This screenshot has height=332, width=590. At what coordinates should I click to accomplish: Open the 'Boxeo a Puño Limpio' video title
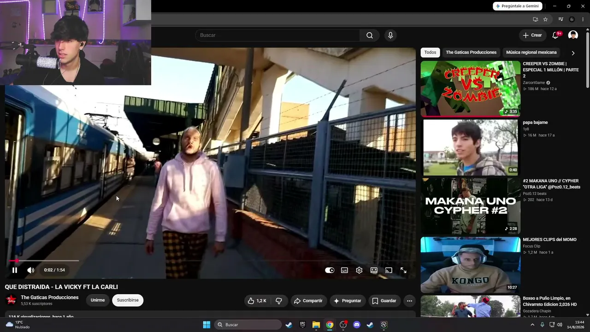click(550, 302)
